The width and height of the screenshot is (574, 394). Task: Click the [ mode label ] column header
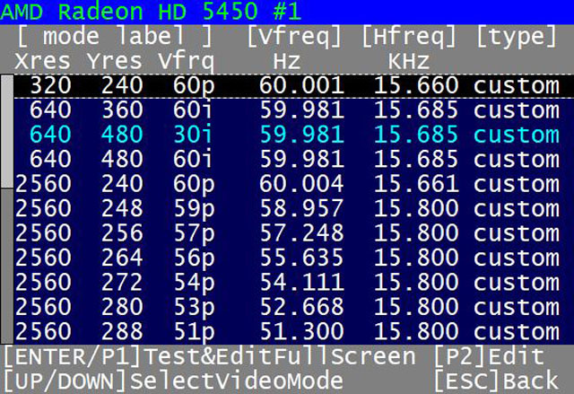coord(115,37)
